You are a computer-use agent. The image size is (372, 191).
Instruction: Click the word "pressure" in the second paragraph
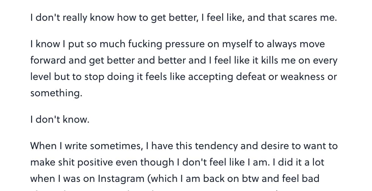tap(184, 44)
